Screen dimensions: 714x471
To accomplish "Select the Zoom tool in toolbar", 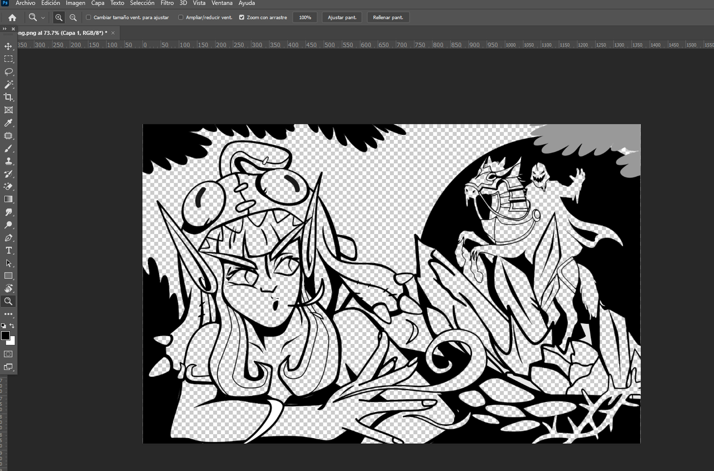I will tap(8, 302).
